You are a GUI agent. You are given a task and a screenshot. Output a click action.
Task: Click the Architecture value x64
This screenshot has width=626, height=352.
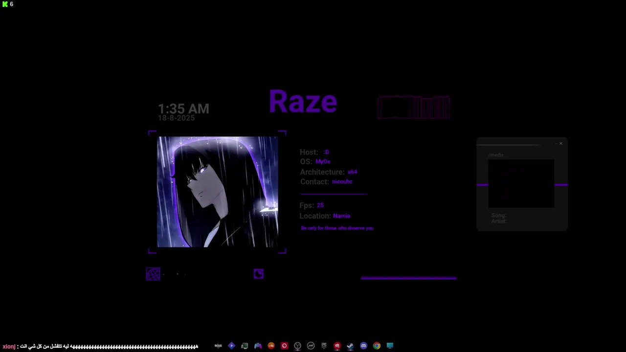(x=352, y=172)
